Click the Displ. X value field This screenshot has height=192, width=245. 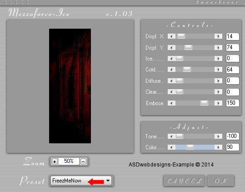pyautogui.click(x=233, y=36)
